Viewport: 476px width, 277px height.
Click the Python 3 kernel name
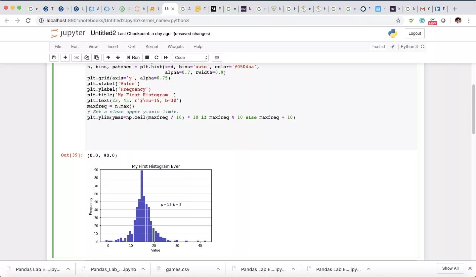point(409,47)
